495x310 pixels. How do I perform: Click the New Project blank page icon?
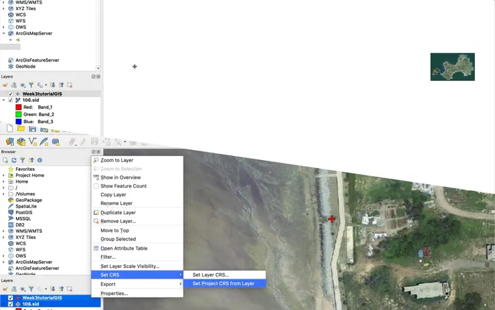pos(10,129)
